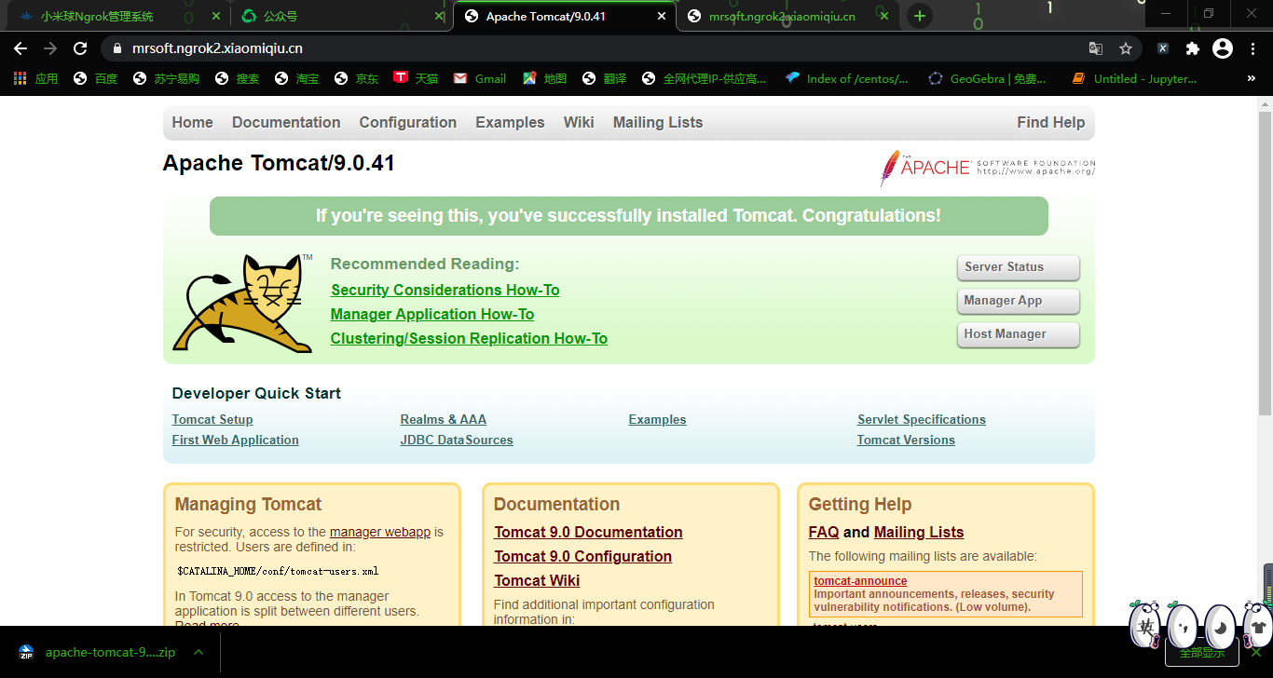Click Find Help in the navigation bar
This screenshot has height=678, width=1273.
(1051, 122)
